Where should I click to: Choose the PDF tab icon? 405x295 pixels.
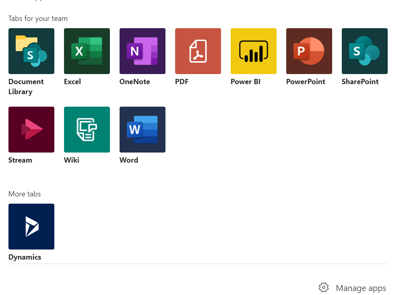198,51
